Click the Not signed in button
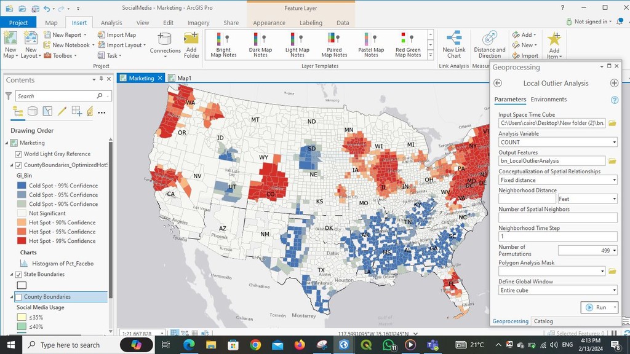Viewport: 630px width, 354px height. pos(589,22)
